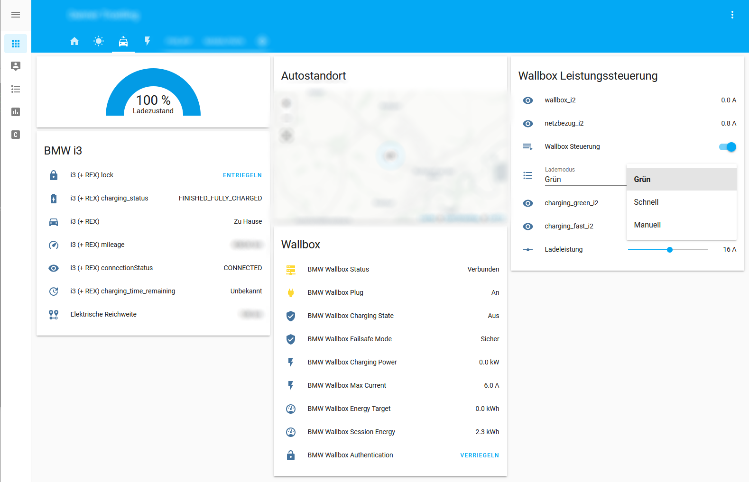Switch to the sun icon tab

click(99, 41)
